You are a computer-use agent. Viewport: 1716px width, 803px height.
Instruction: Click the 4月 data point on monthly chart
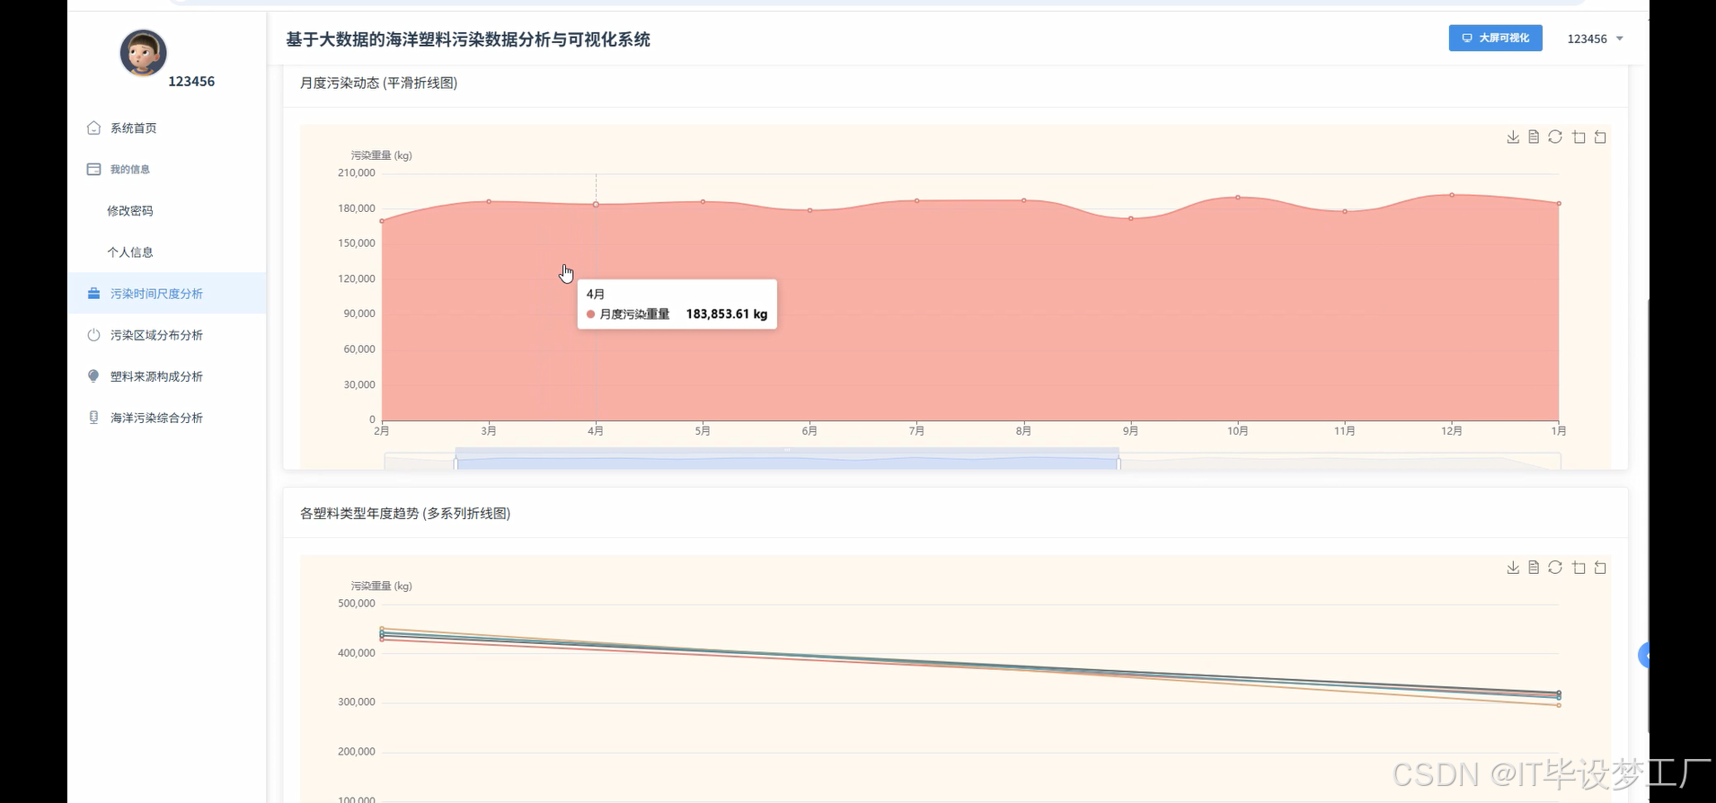[x=596, y=205]
